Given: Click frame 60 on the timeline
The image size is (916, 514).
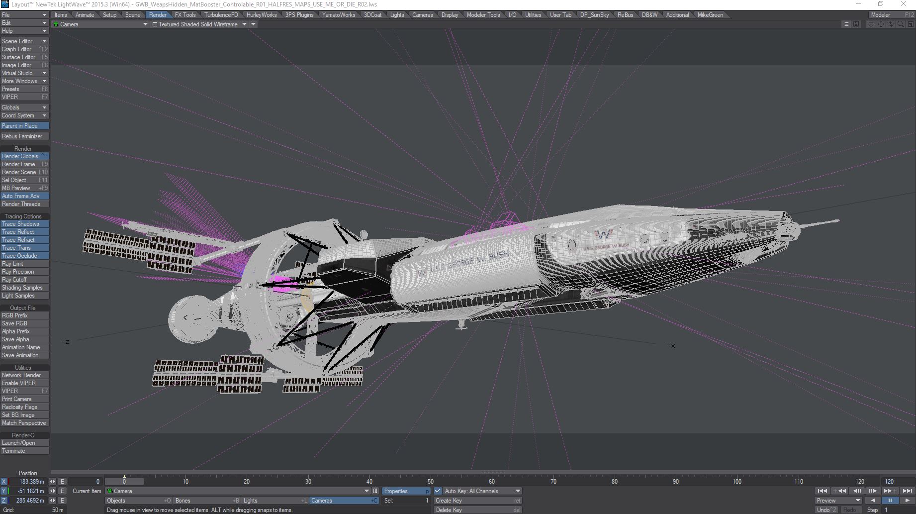Looking at the screenshot, I should 492,481.
